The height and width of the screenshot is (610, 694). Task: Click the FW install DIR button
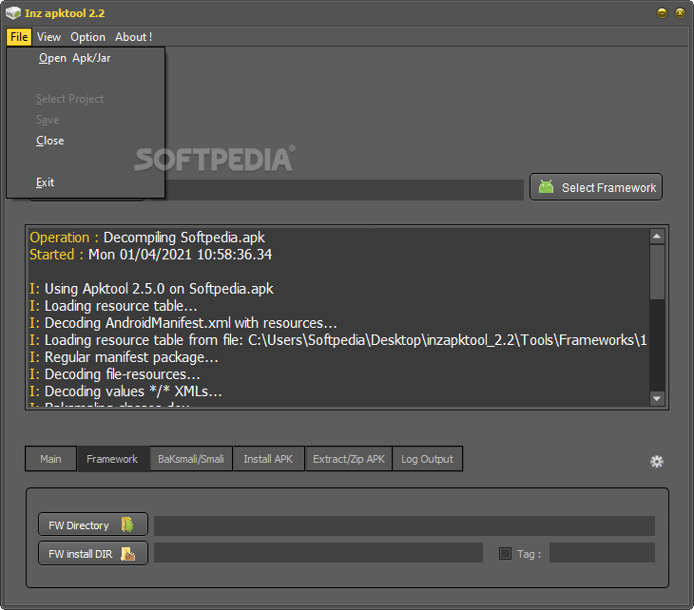click(x=93, y=553)
